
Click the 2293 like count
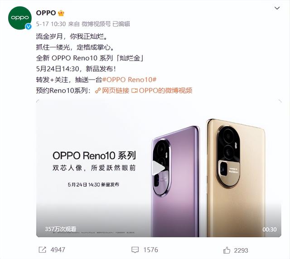[x=241, y=250]
